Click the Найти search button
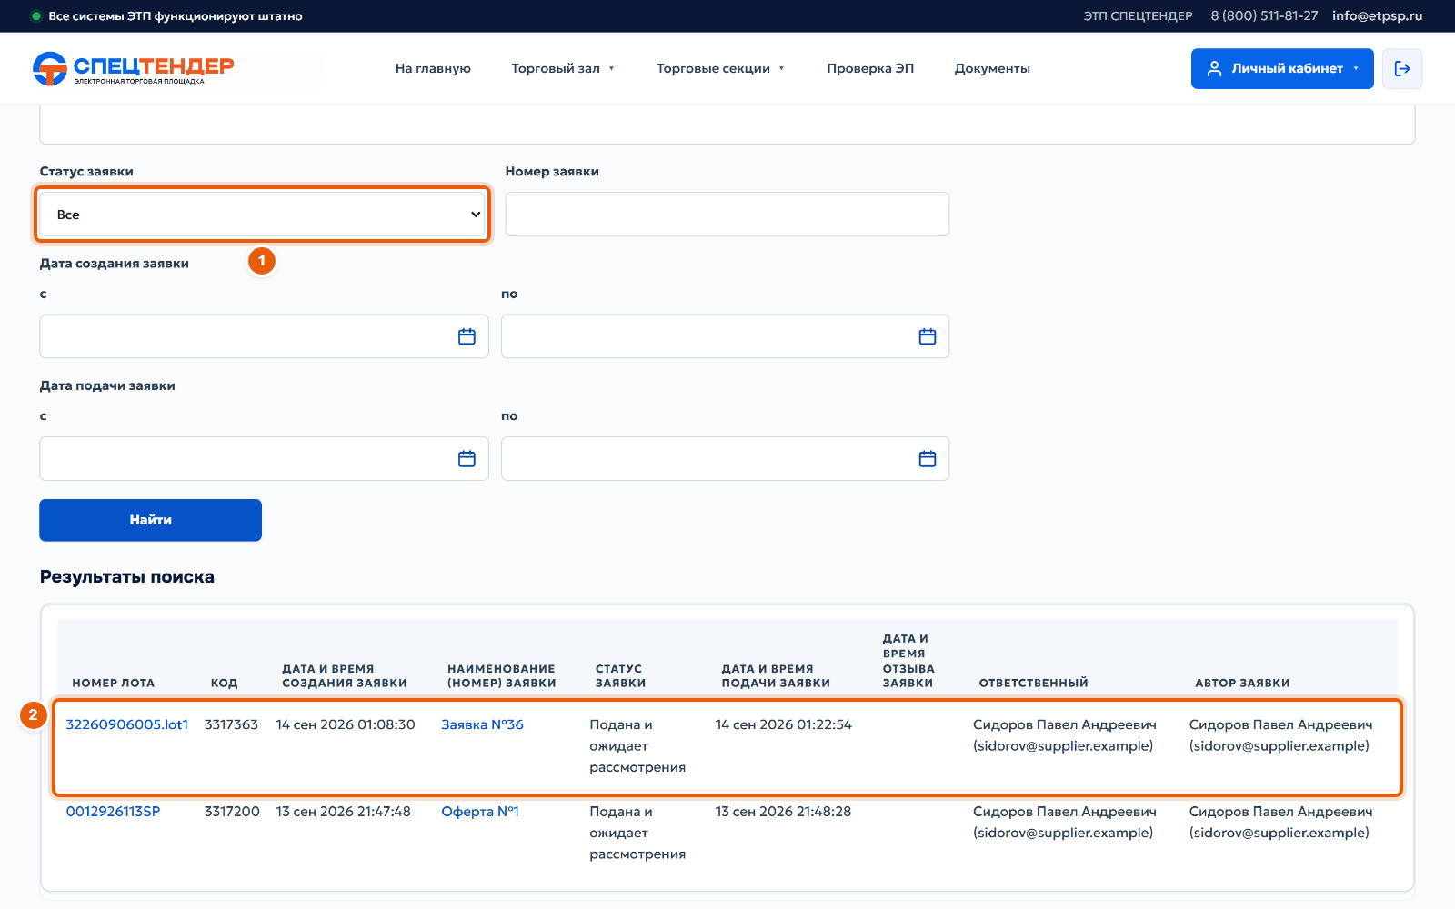Viewport: 1455px width, 909px height. (150, 520)
